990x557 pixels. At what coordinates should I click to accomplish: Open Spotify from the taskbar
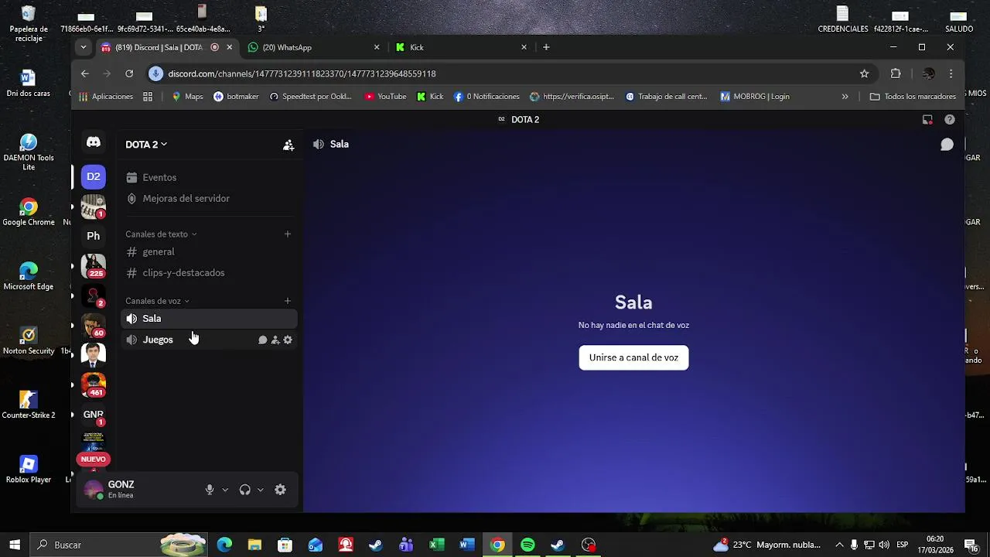(x=527, y=545)
